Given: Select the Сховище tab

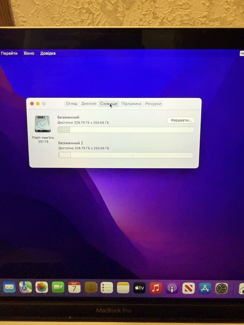Looking at the screenshot, I should click(x=109, y=104).
